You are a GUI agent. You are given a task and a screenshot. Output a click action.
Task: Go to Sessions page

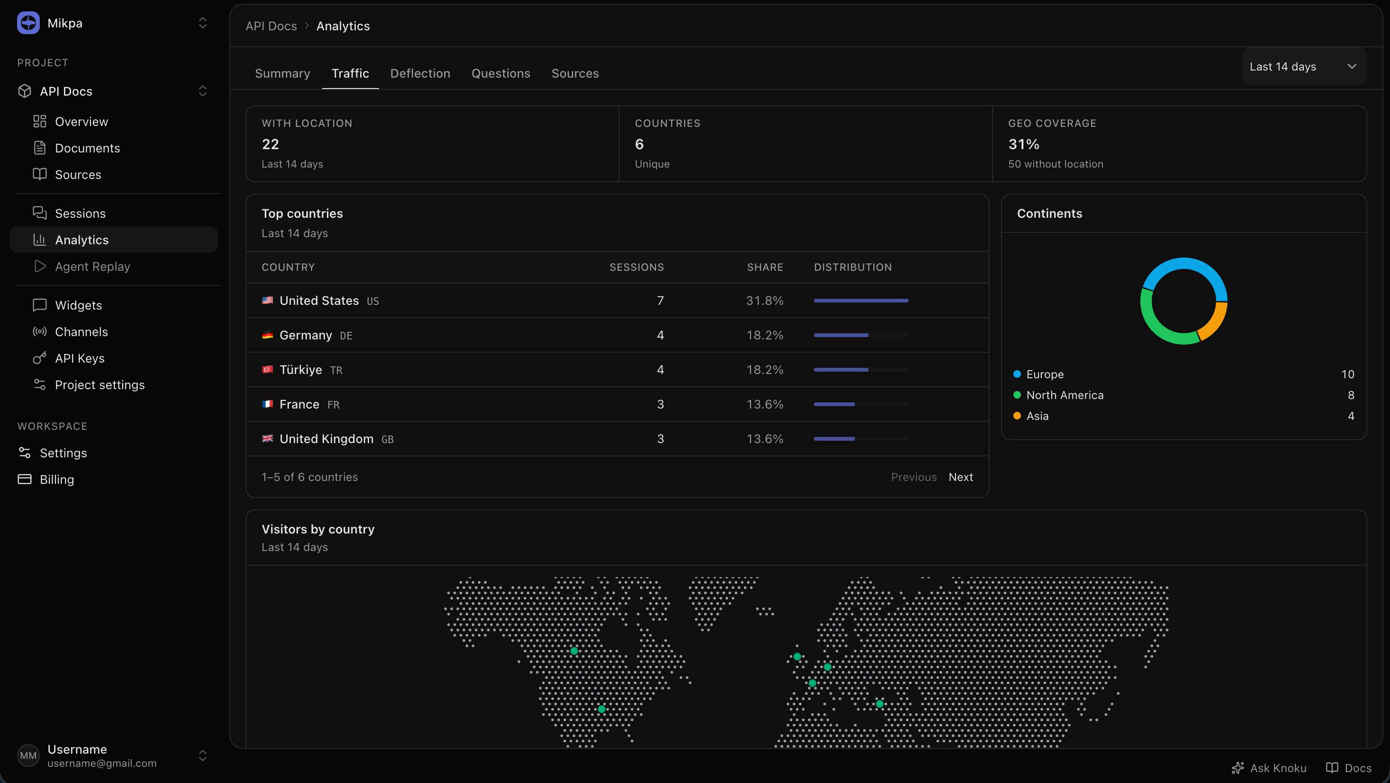113,213
